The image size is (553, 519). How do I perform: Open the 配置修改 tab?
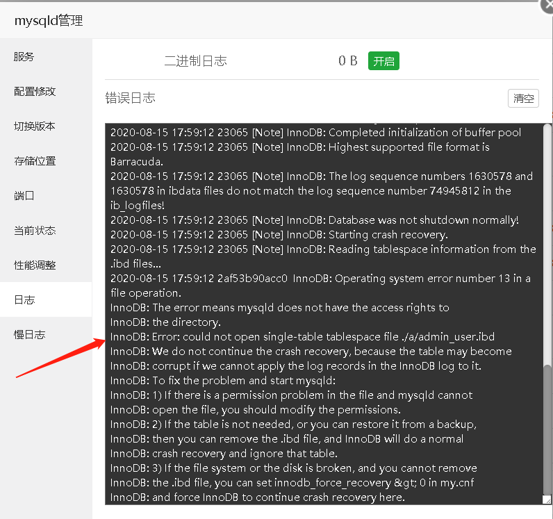(46, 92)
